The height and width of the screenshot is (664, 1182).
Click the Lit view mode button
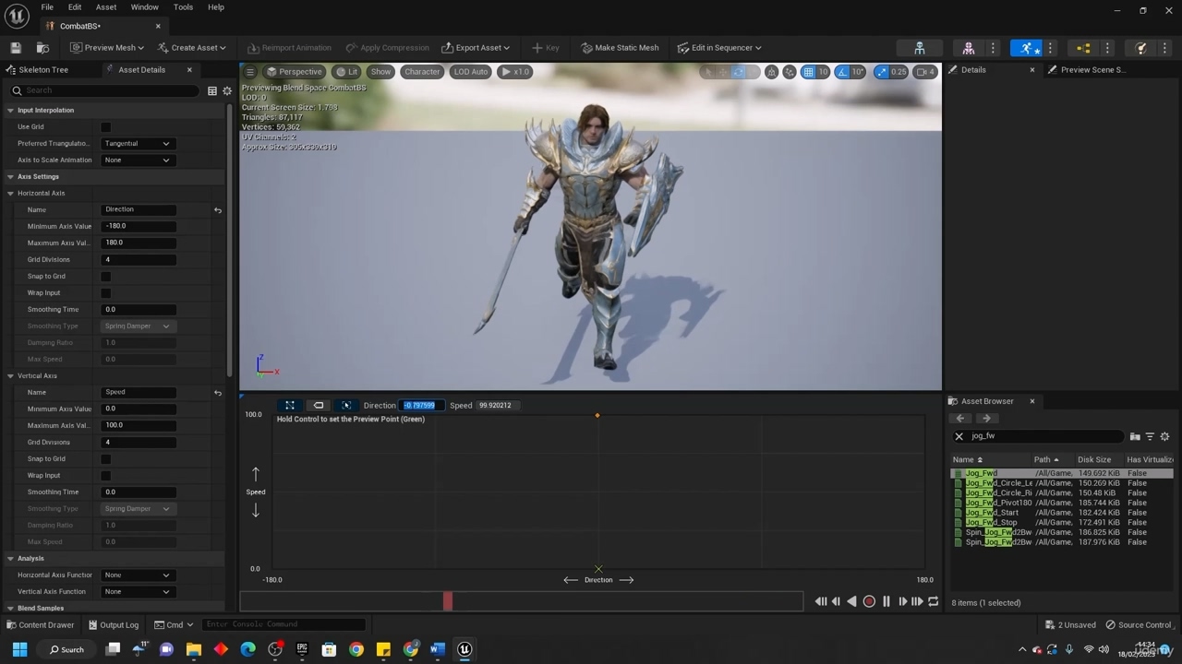click(x=347, y=72)
